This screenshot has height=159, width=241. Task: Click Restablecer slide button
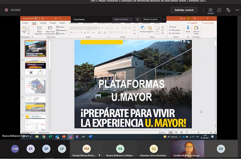[x=62, y=30]
